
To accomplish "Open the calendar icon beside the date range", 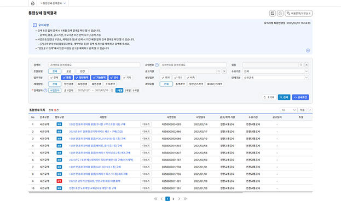I will [x=112, y=91].
